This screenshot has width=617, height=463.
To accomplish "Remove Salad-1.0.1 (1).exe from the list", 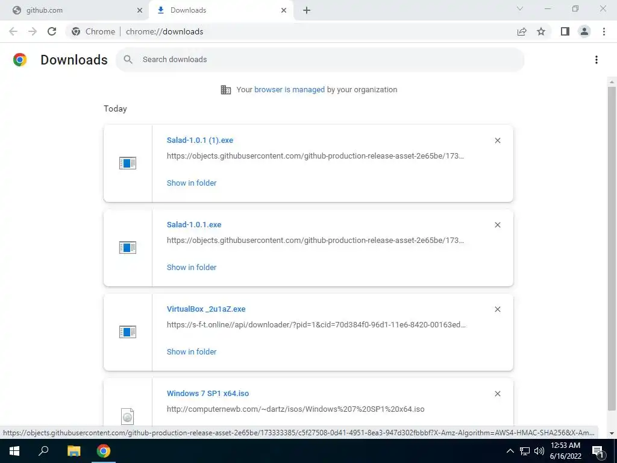I will coord(497,140).
